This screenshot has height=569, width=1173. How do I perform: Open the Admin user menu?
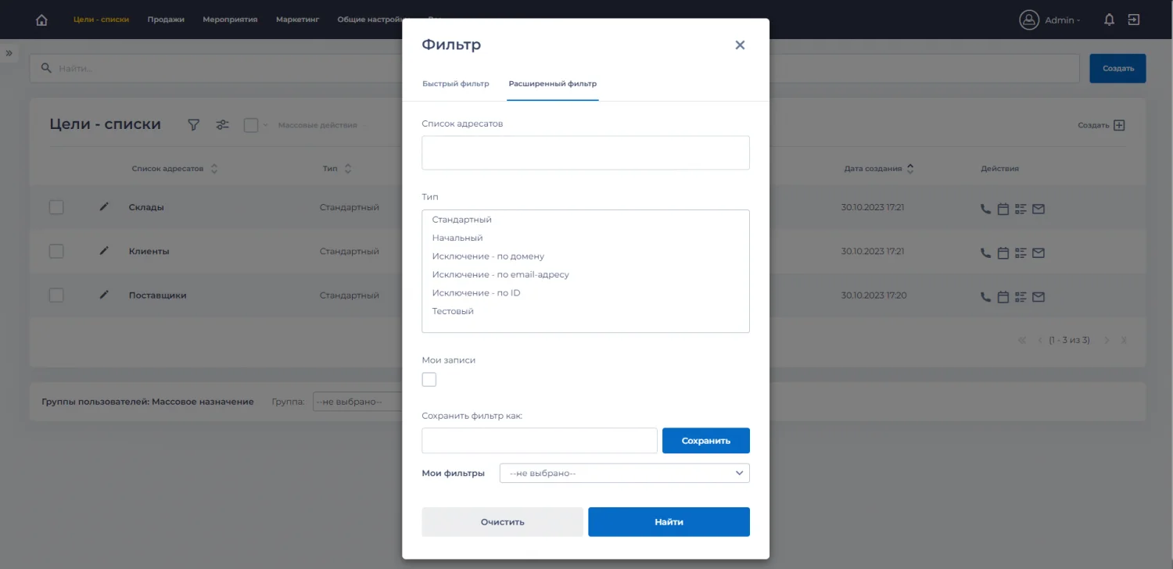1050,20
